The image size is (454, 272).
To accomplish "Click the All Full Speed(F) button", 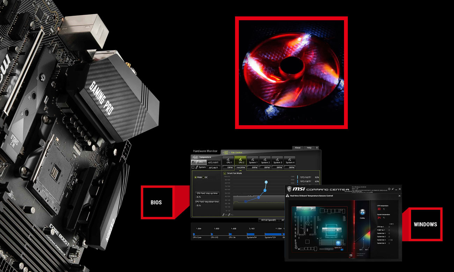I will click(269, 220).
